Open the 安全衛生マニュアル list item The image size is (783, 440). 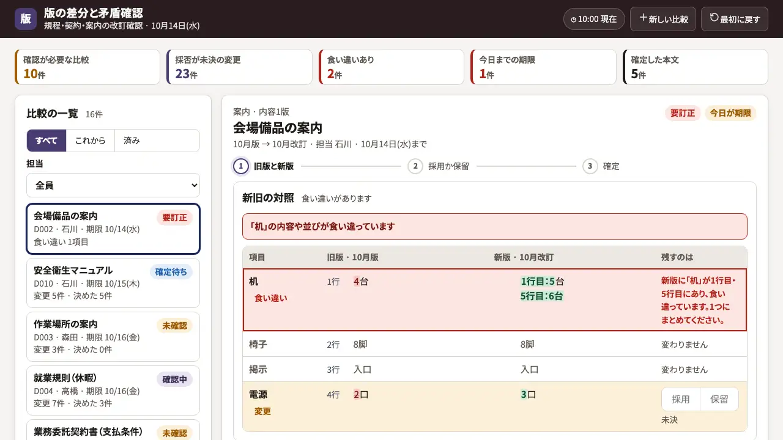coord(113,283)
